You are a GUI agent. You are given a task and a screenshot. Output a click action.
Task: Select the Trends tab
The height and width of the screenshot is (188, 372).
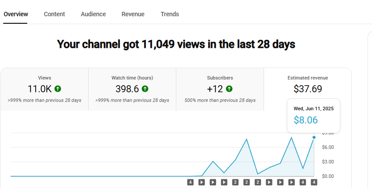pyautogui.click(x=170, y=14)
